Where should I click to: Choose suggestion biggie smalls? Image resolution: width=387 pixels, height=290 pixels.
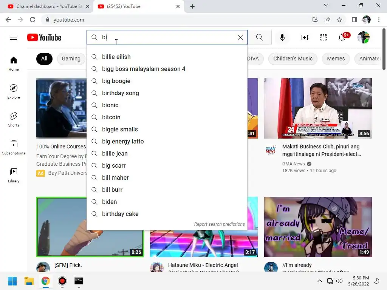pyautogui.click(x=167, y=129)
